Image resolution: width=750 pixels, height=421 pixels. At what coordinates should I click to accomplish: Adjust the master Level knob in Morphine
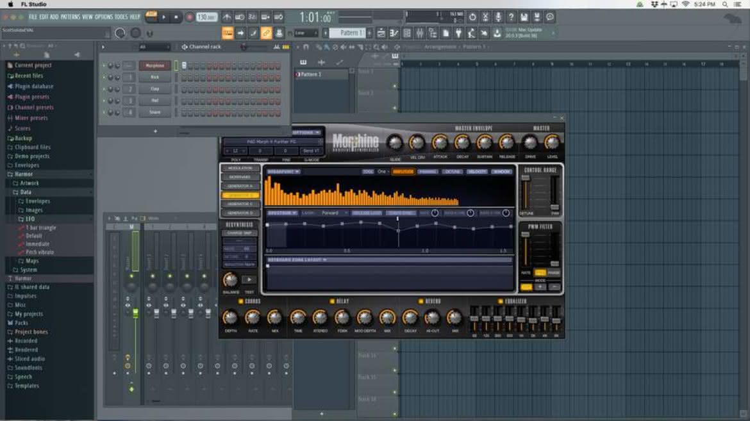click(551, 142)
